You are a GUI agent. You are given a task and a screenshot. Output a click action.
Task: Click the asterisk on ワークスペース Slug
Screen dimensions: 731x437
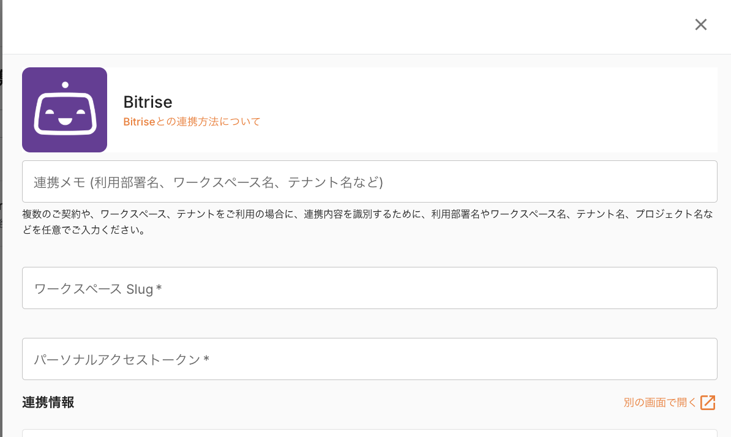(x=159, y=289)
